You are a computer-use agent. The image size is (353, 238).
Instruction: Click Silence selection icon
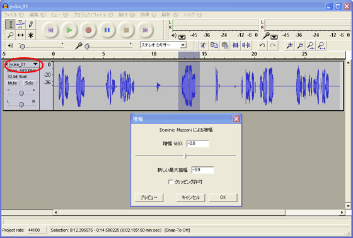tap(246, 45)
